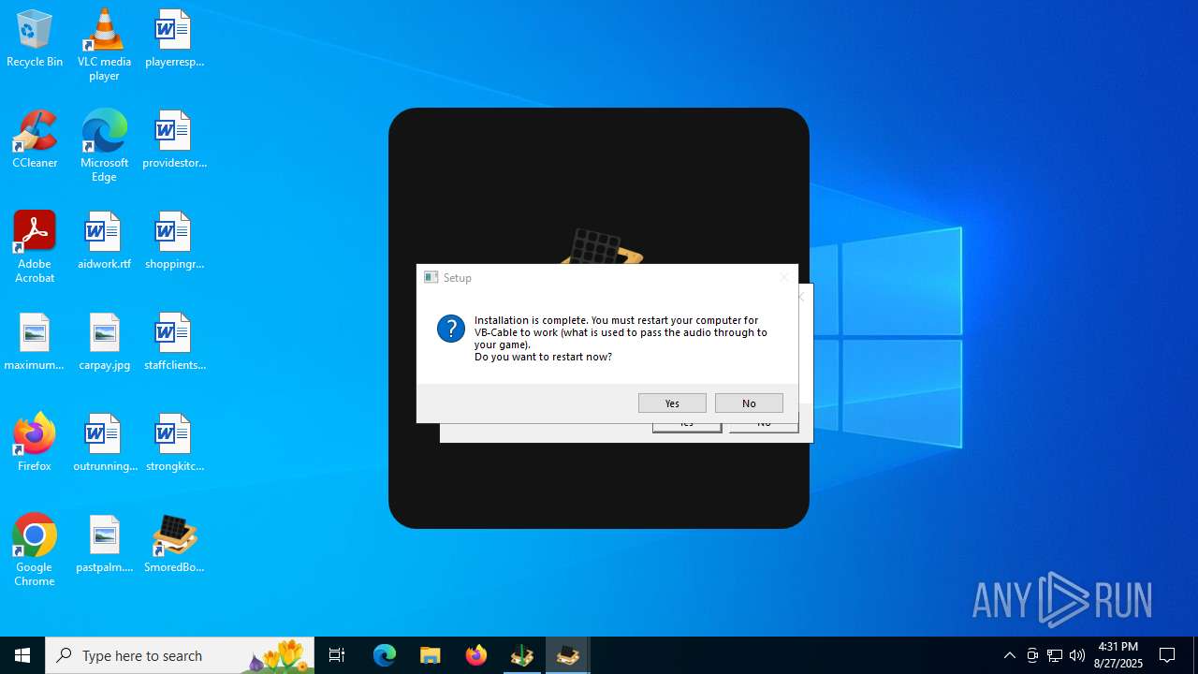Select the playerresp Word document

tap(174, 38)
